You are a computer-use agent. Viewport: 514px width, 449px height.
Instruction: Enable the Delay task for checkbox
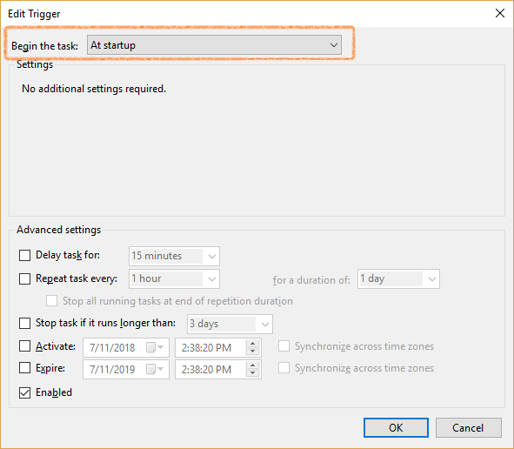(x=24, y=255)
